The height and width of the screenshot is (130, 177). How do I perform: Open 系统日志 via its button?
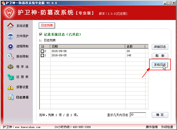(x=160, y=65)
